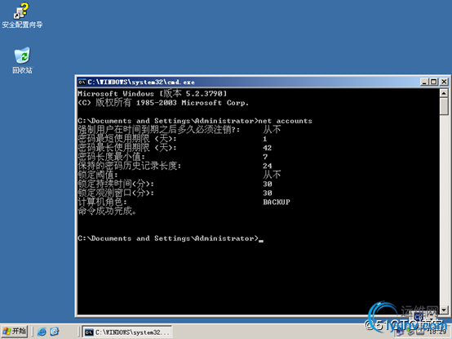Viewport: 452px width, 339px height.
Task: Click the '锁定持续时间(分)' label
Action: pos(116,184)
